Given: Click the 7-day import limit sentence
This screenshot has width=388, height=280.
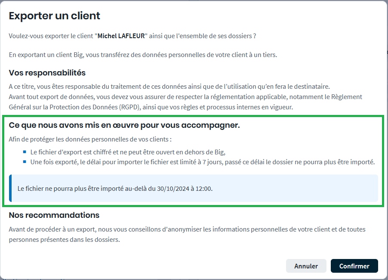Looking at the screenshot, I should coord(203,162).
